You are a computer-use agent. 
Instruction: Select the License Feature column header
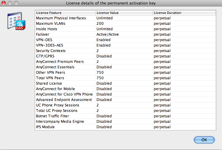click(65, 13)
